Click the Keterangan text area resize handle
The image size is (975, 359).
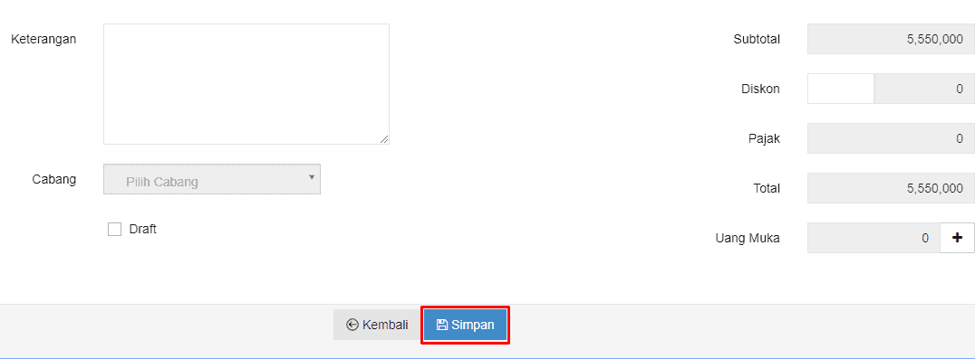point(384,139)
